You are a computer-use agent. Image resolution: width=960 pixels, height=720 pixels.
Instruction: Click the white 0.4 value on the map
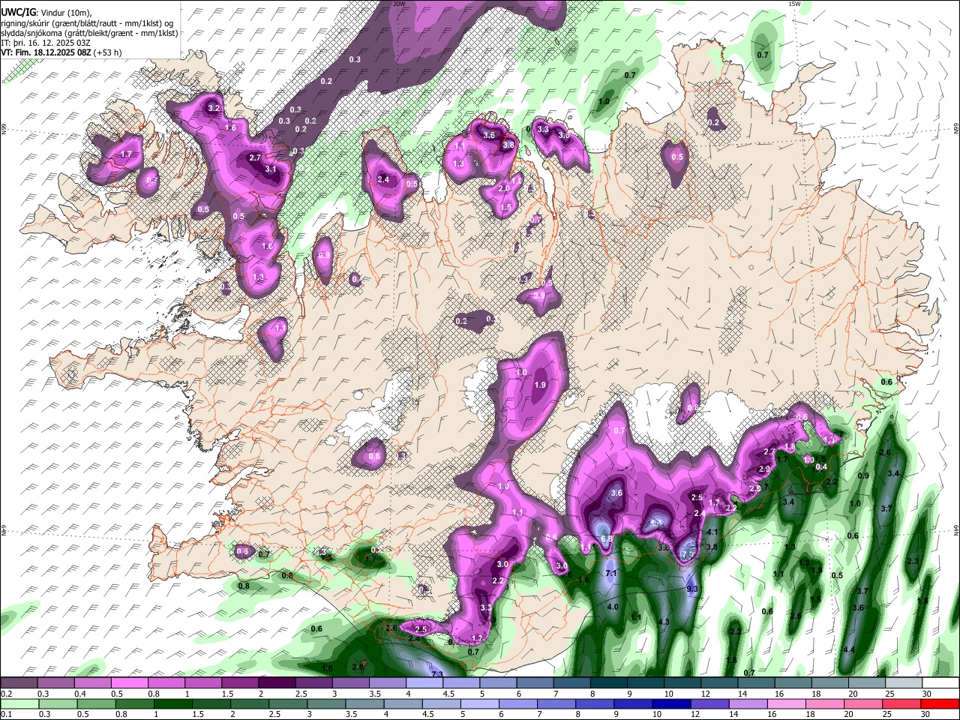[821, 466]
